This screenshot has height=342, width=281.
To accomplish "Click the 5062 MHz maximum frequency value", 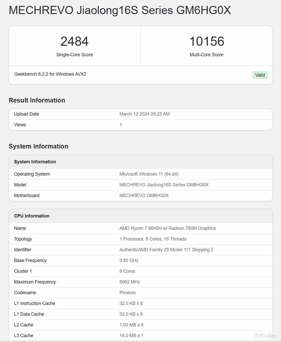I will [130, 282].
